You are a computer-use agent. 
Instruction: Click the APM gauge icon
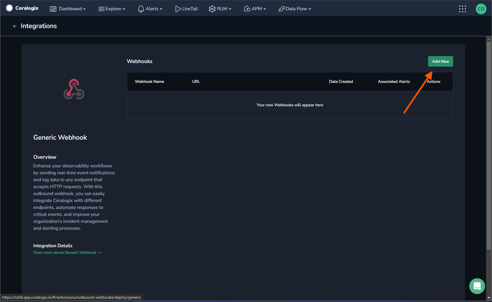click(247, 9)
